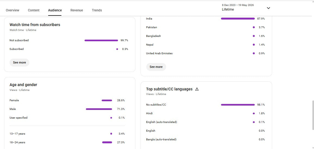314x149 pixels.
Task: Click the 18–24 years bar
Action: tap(107, 142)
